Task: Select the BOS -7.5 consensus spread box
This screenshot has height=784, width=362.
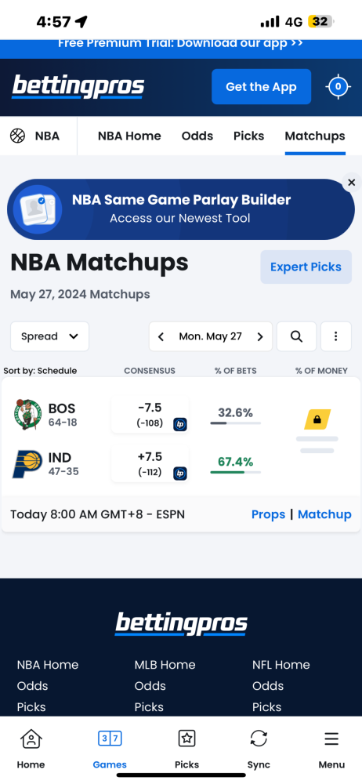Action: (150, 415)
